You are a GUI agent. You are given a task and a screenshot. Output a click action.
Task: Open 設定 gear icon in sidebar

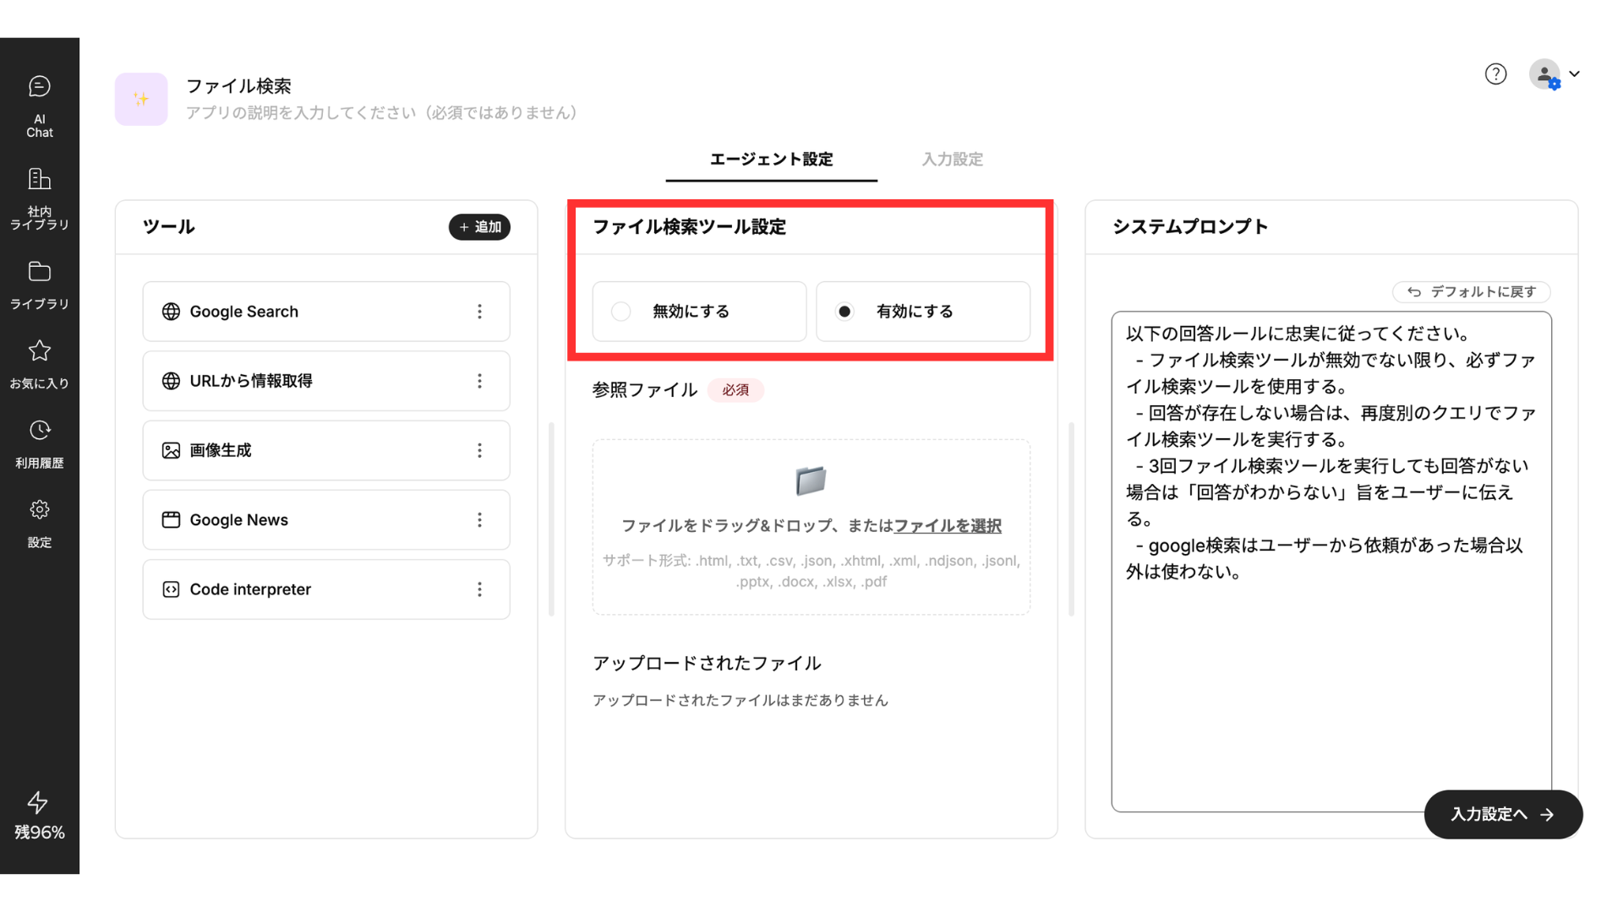(x=39, y=510)
